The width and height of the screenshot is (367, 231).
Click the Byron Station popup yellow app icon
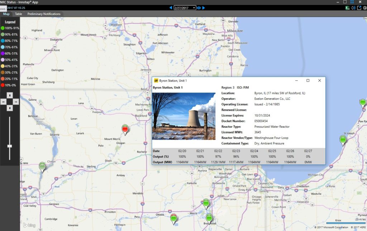click(x=156, y=81)
